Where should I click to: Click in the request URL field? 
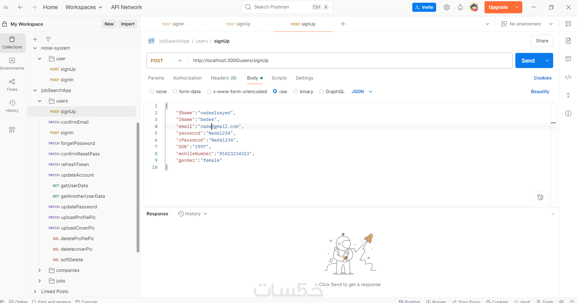tap(350, 60)
